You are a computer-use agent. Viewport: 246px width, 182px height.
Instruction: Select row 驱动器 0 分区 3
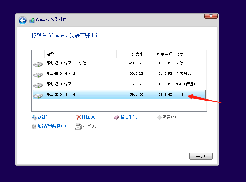(x=119, y=84)
